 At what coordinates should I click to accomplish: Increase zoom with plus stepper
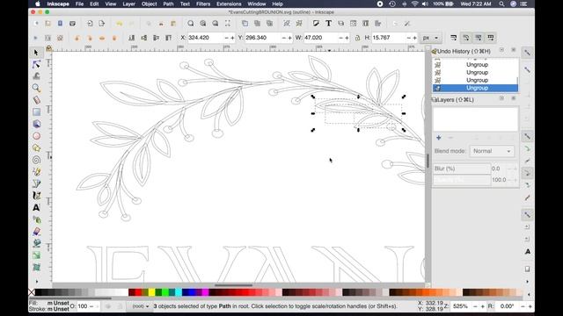pos(482,306)
